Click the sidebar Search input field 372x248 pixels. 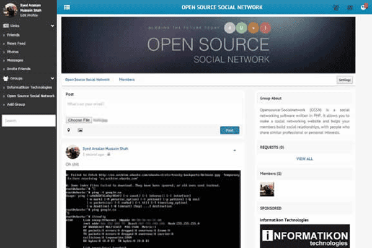point(28,120)
